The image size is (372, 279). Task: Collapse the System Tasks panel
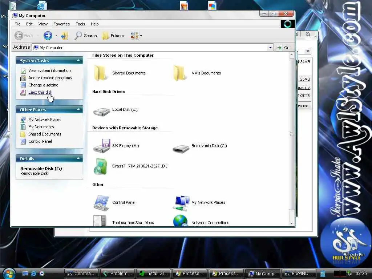78,60
